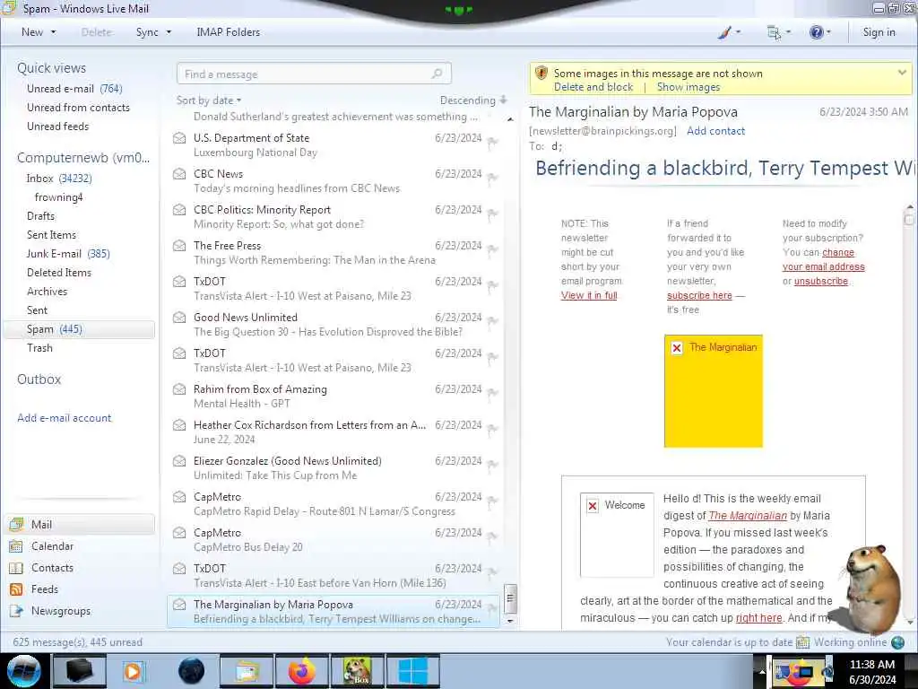Click message list scroll down arrow

click(510, 621)
